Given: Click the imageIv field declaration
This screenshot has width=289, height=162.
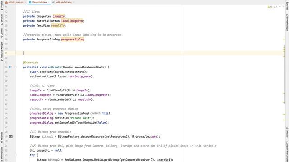Looking at the screenshot, I should 59,16.
